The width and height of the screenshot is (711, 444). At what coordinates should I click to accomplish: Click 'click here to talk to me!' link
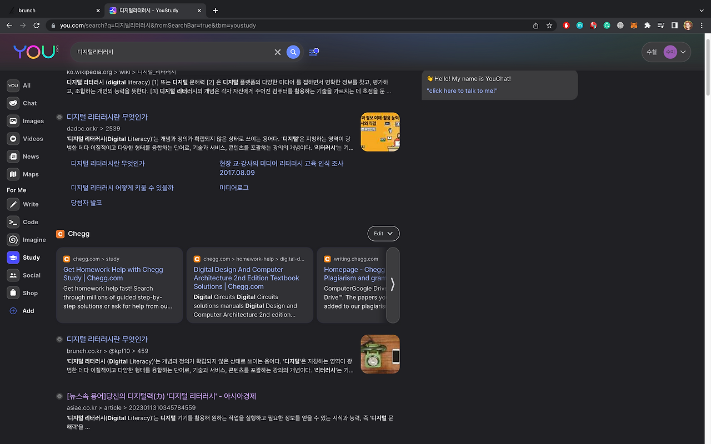462,91
